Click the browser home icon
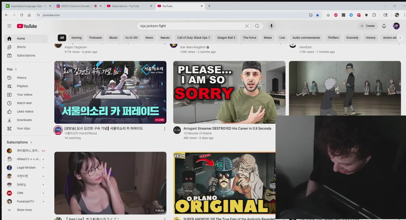The height and width of the screenshot is (220, 406). (29, 15)
